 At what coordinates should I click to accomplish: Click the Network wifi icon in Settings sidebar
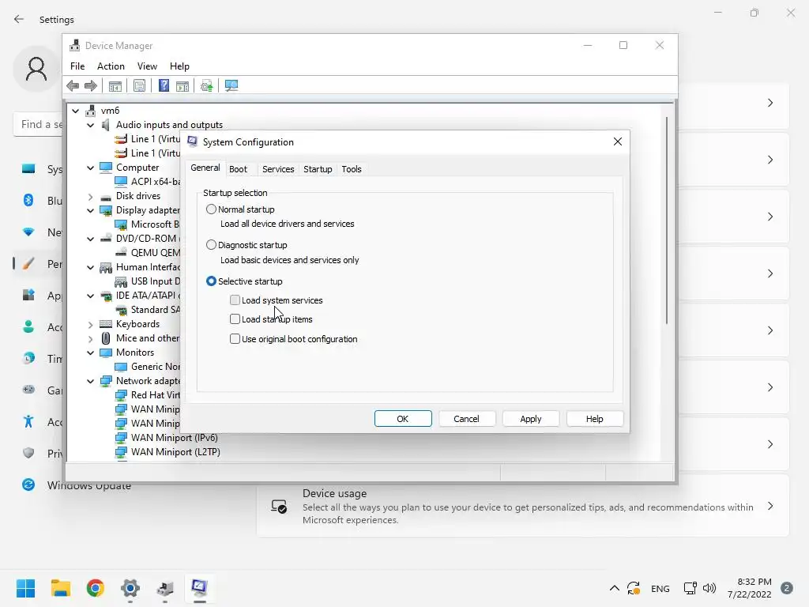pyautogui.click(x=28, y=232)
